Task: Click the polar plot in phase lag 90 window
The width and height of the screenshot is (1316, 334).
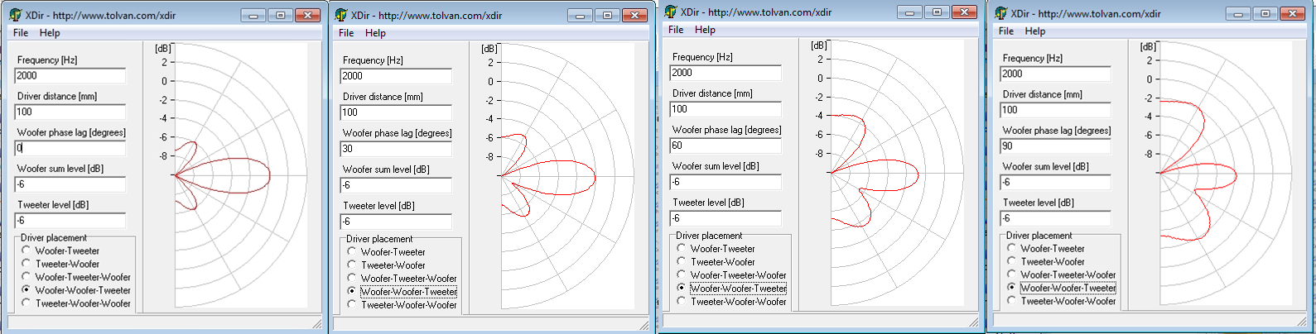Action: pos(1224,174)
